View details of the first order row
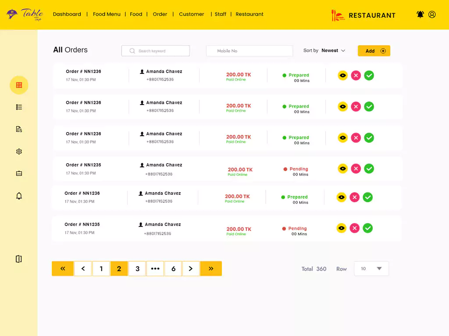 tap(342, 76)
